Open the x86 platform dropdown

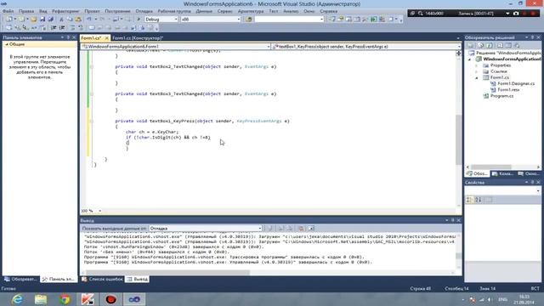(x=211, y=19)
